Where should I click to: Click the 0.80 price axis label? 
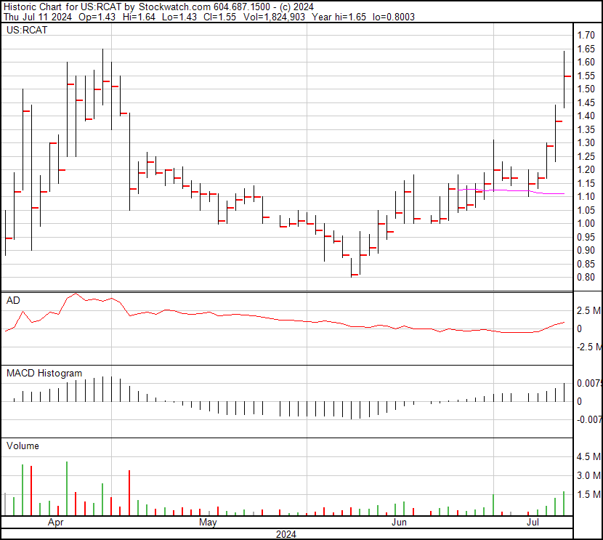pos(586,278)
